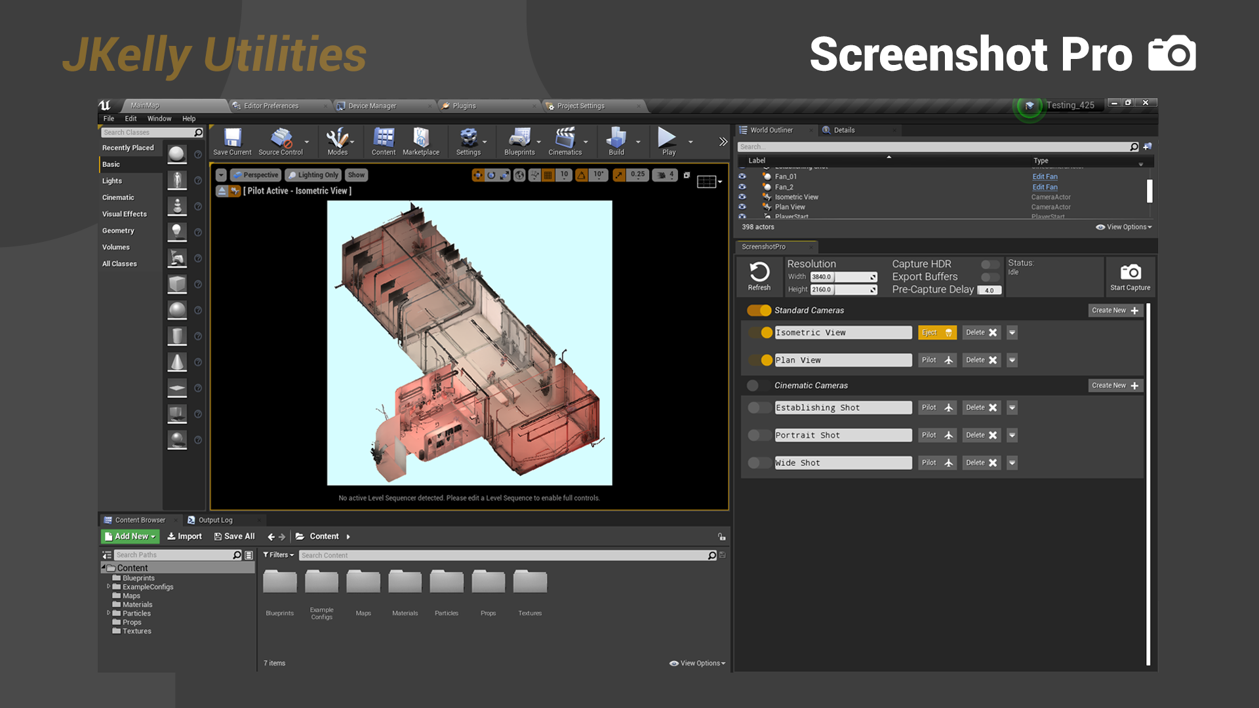Image resolution: width=1259 pixels, height=708 pixels.
Task: Expand options arrow for Isometric View
Action: (x=1012, y=333)
